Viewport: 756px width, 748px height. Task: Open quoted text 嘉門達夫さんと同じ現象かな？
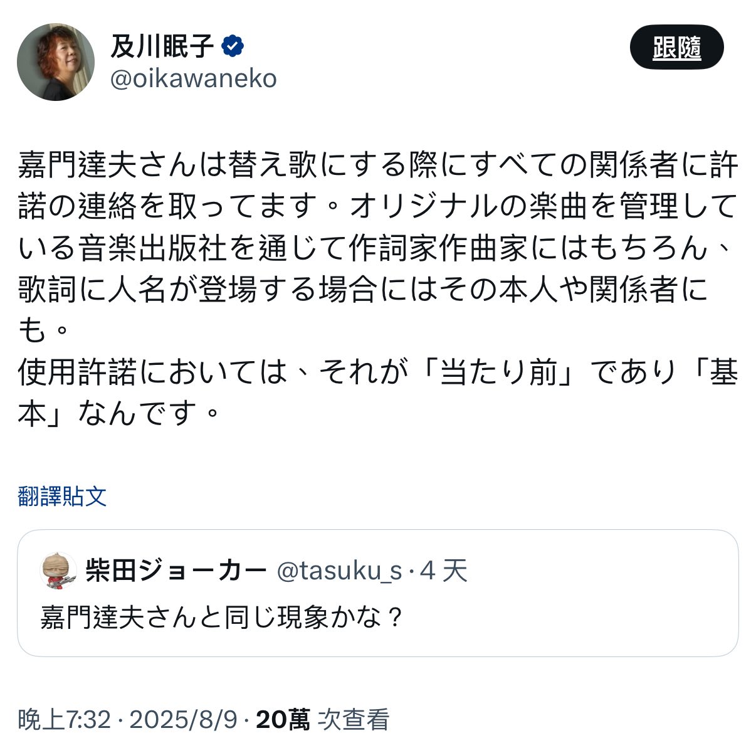click(x=221, y=617)
